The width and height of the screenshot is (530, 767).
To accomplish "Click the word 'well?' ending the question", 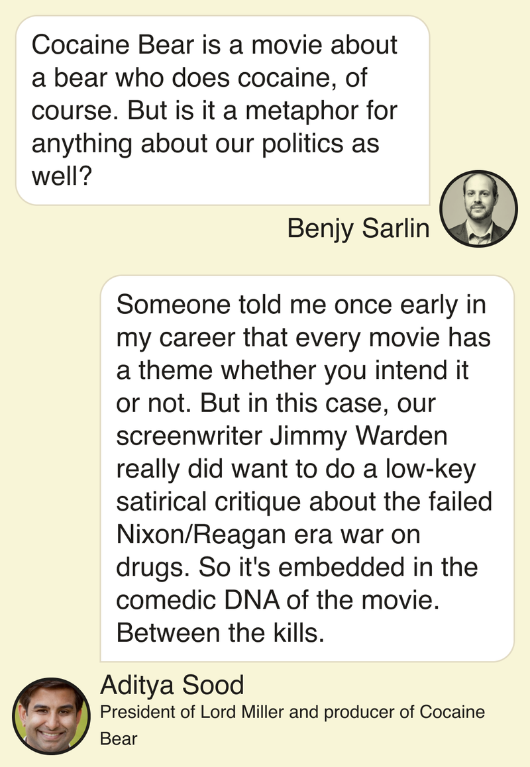I will (x=61, y=176).
